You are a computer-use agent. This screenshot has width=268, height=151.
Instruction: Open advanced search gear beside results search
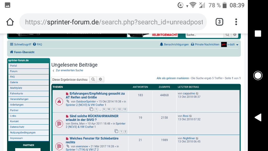click(x=100, y=79)
